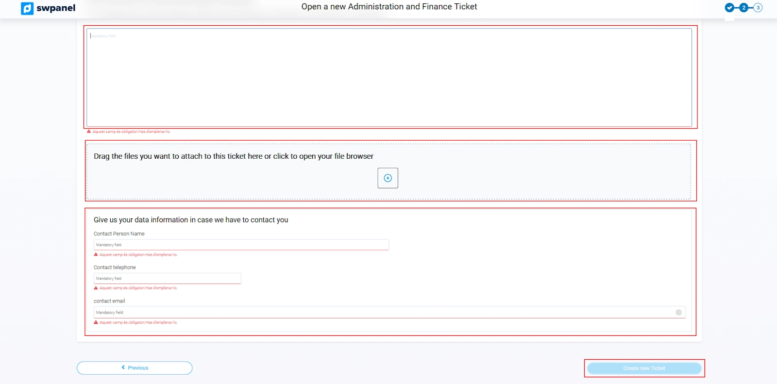The height and width of the screenshot is (384, 777).
Task: Click the swpanel logo icon
Action: (x=27, y=8)
